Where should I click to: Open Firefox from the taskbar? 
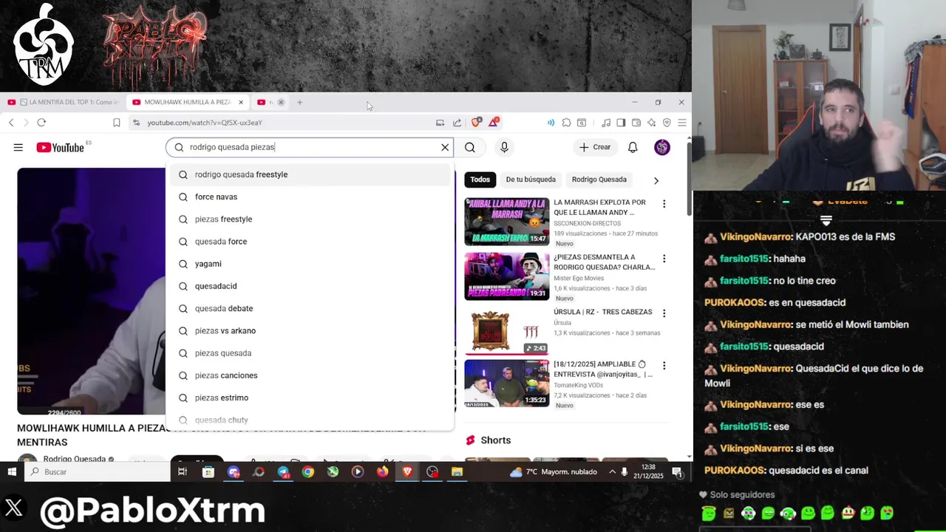coord(382,471)
